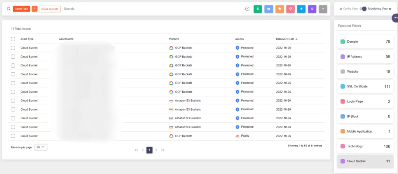Check the checkbox for the Public bucket row
Image resolution: width=398 pixels, height=174 pixels.
pyautogui.click(x=13, y=136)
